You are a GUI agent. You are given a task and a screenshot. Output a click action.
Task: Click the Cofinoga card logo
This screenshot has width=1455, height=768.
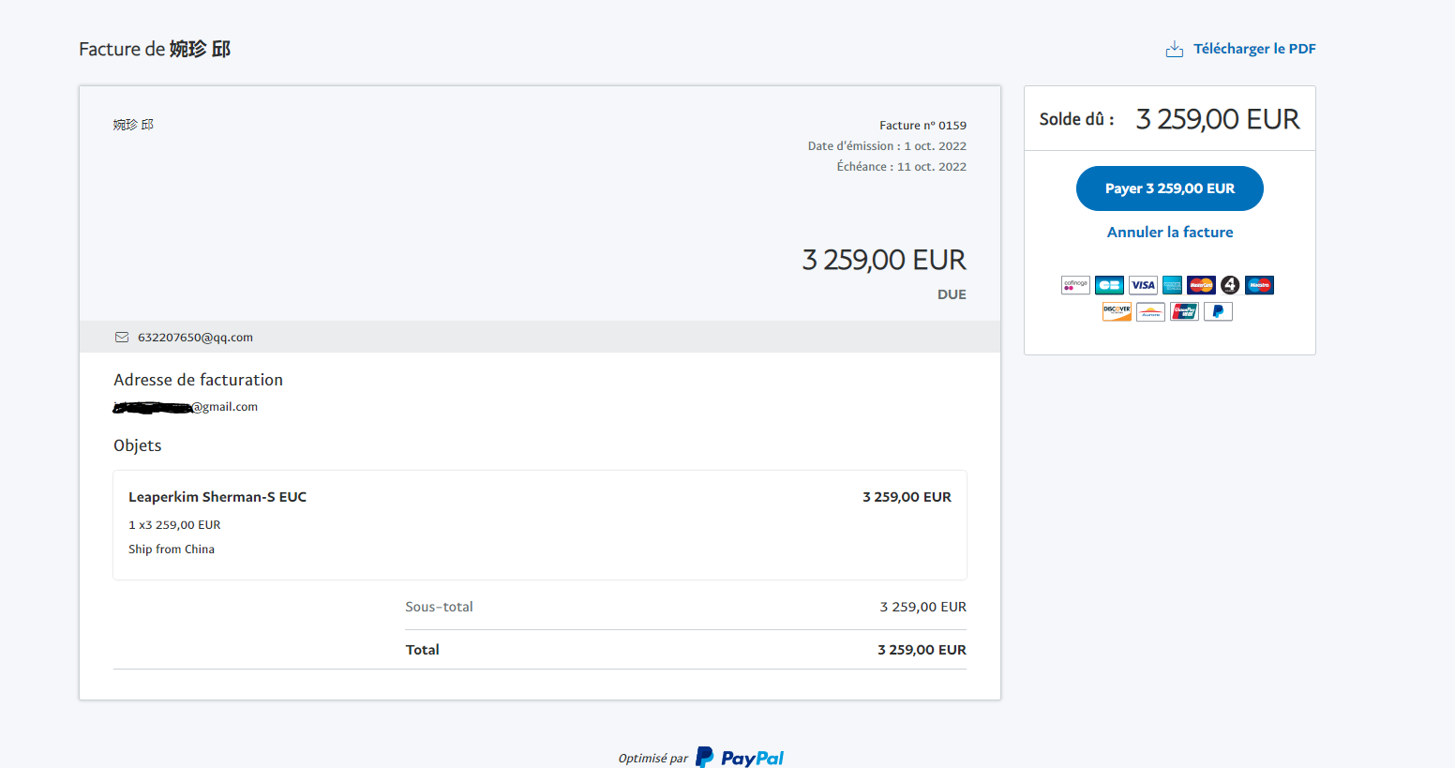[x=1075, y=285]
